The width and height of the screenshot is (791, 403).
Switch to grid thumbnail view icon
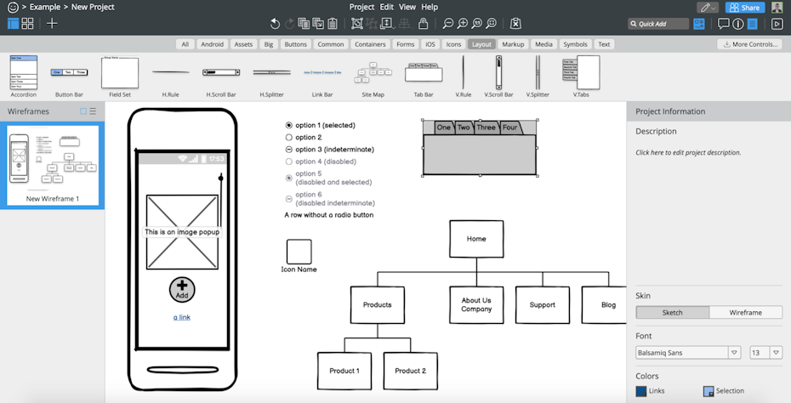click(28, 24)
